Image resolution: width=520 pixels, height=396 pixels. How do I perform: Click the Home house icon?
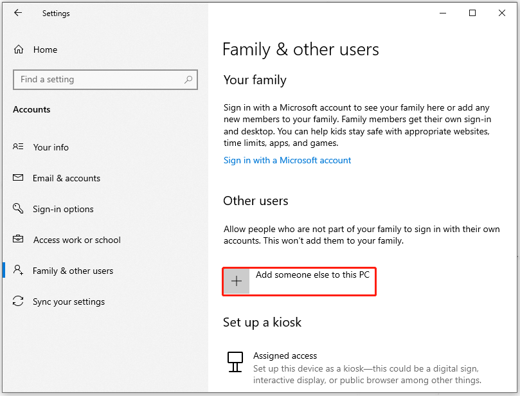[19, 50]
